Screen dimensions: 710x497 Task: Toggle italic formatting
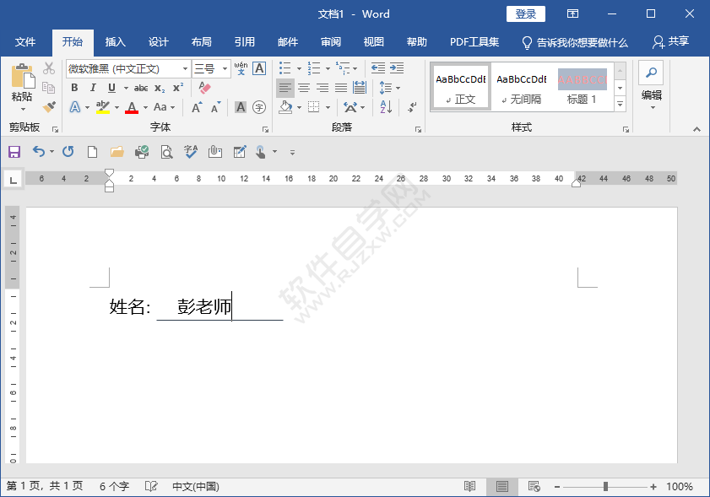93,88
